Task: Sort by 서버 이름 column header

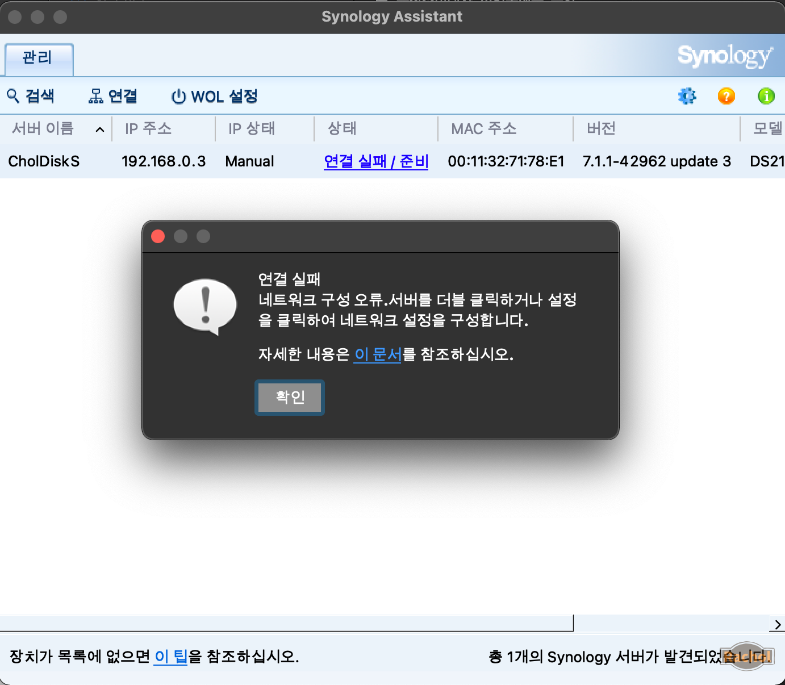Action: [56, 129]
